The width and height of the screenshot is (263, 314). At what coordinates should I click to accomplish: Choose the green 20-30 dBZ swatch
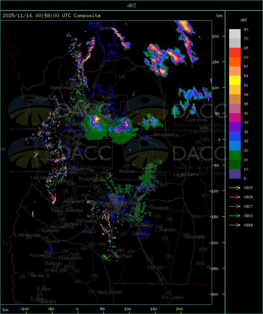[x=235, y=155]
